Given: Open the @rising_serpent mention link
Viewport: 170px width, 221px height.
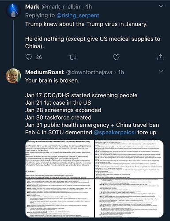Looking at the screenshot, I should [78, 15].
